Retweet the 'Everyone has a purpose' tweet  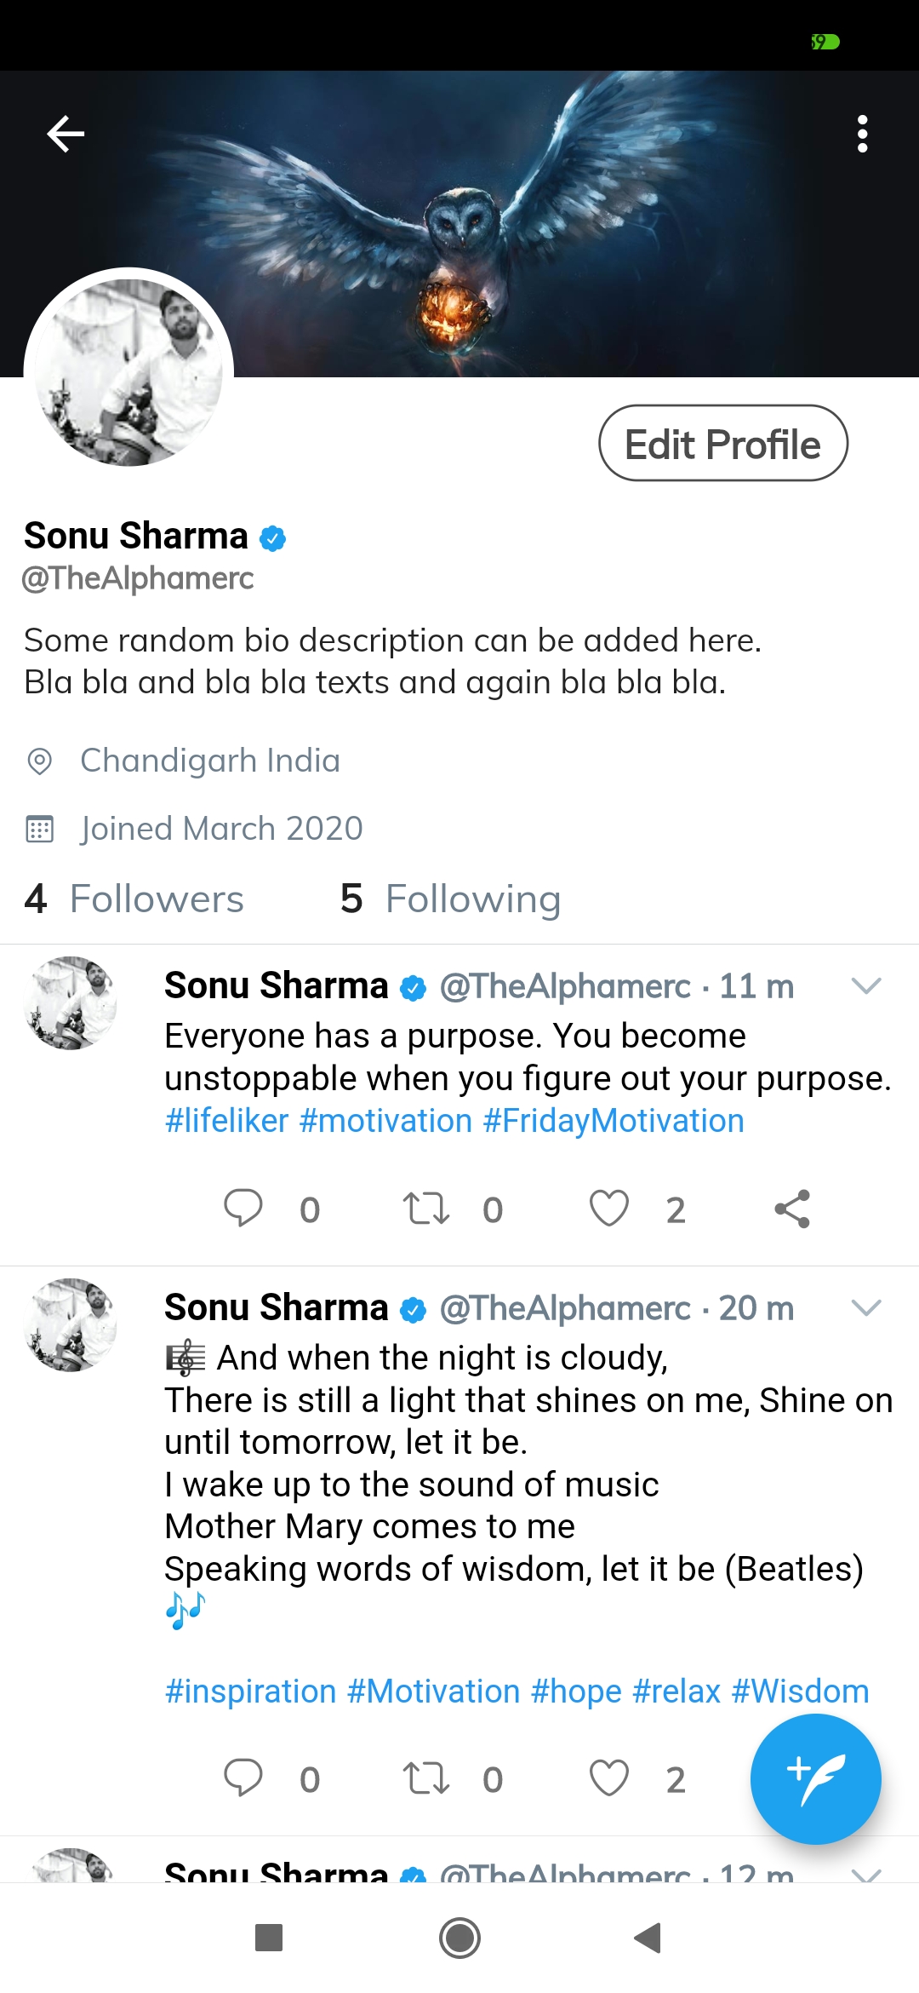pyautogui.click(x=425, y=1208)
